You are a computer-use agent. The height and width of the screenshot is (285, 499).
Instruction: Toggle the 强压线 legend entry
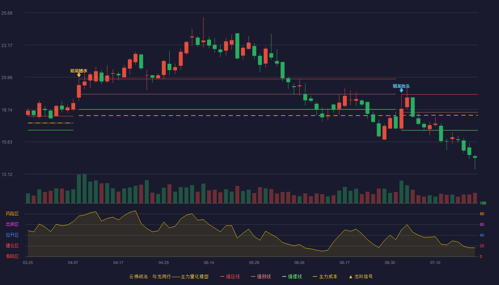tap(230, 276)
